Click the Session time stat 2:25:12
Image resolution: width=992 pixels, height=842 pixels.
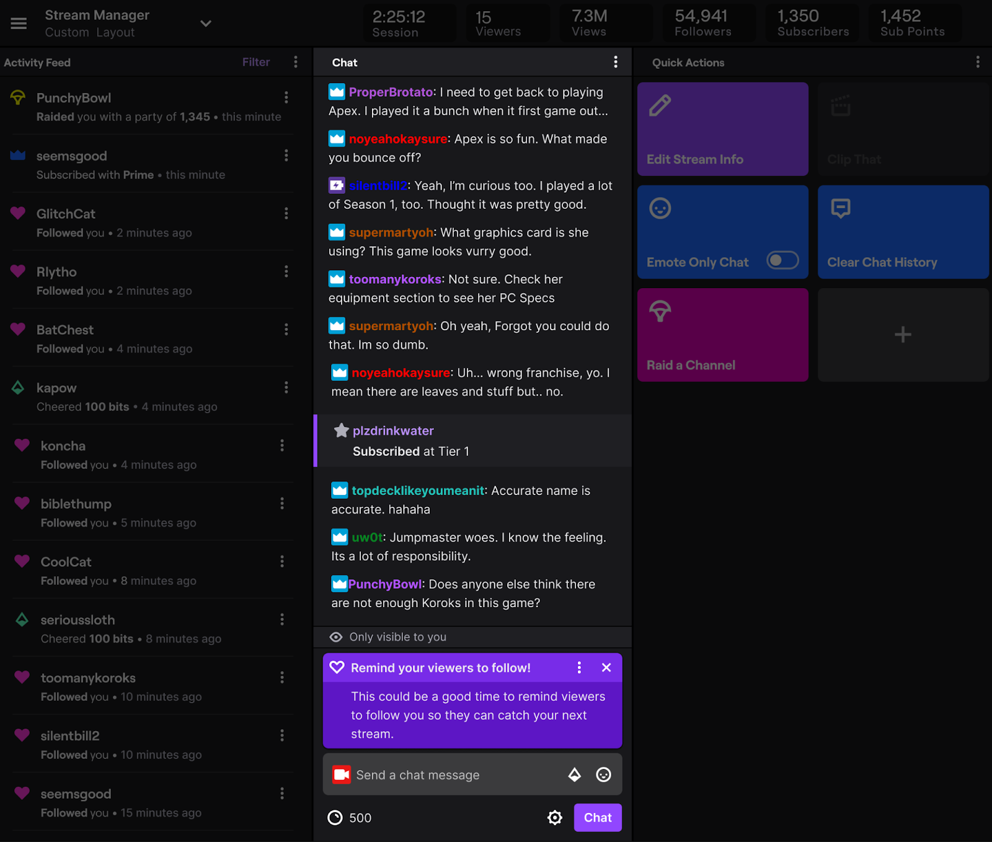[409, 24]
